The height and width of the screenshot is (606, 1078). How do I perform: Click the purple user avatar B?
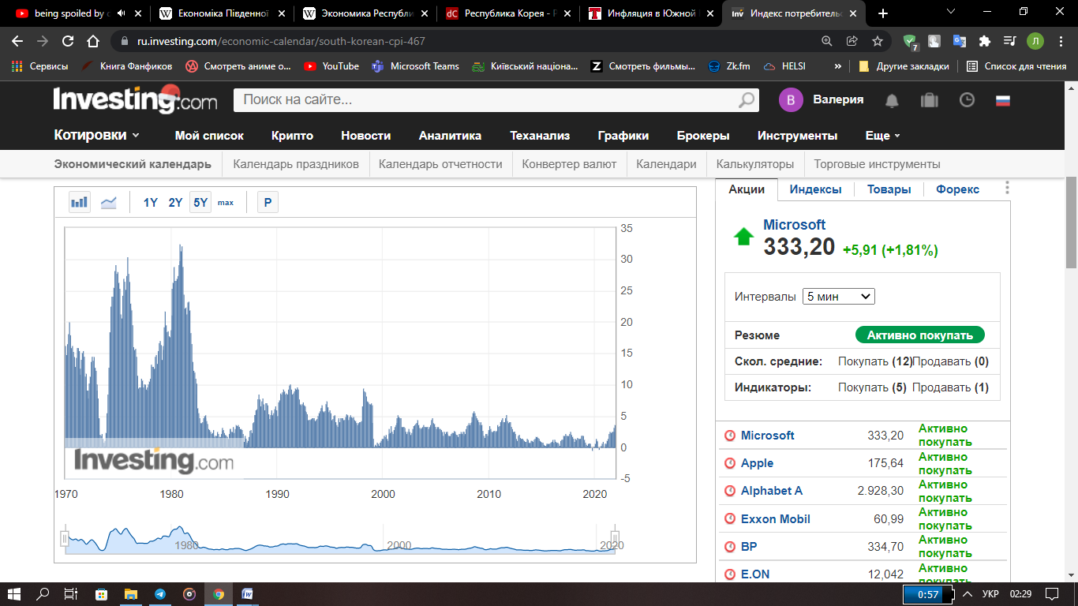pos(791,100)
